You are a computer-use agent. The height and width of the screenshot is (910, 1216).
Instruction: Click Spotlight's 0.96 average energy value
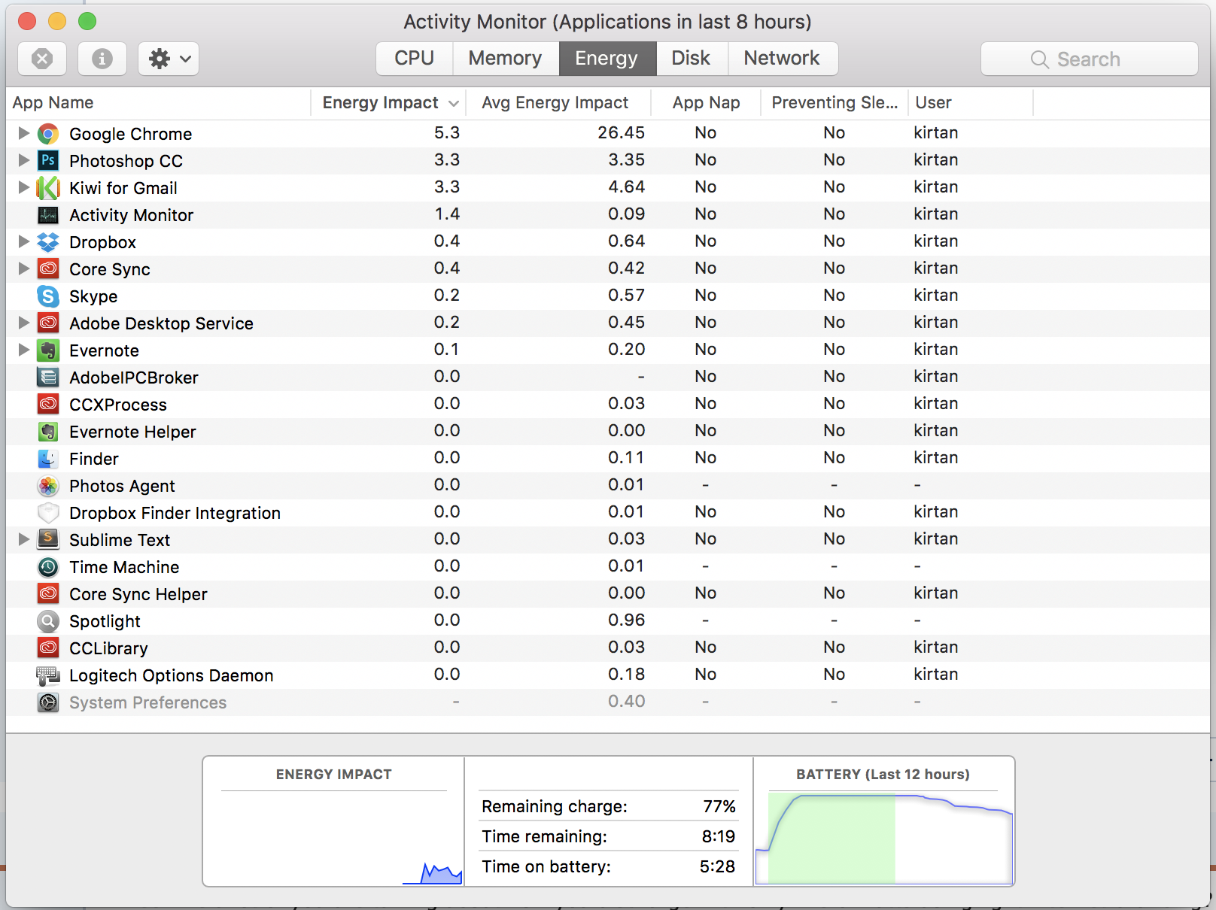(x=627, y=620)
